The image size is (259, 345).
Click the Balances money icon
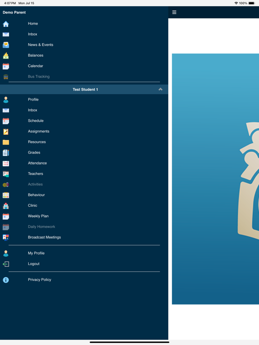pos(6,56)
